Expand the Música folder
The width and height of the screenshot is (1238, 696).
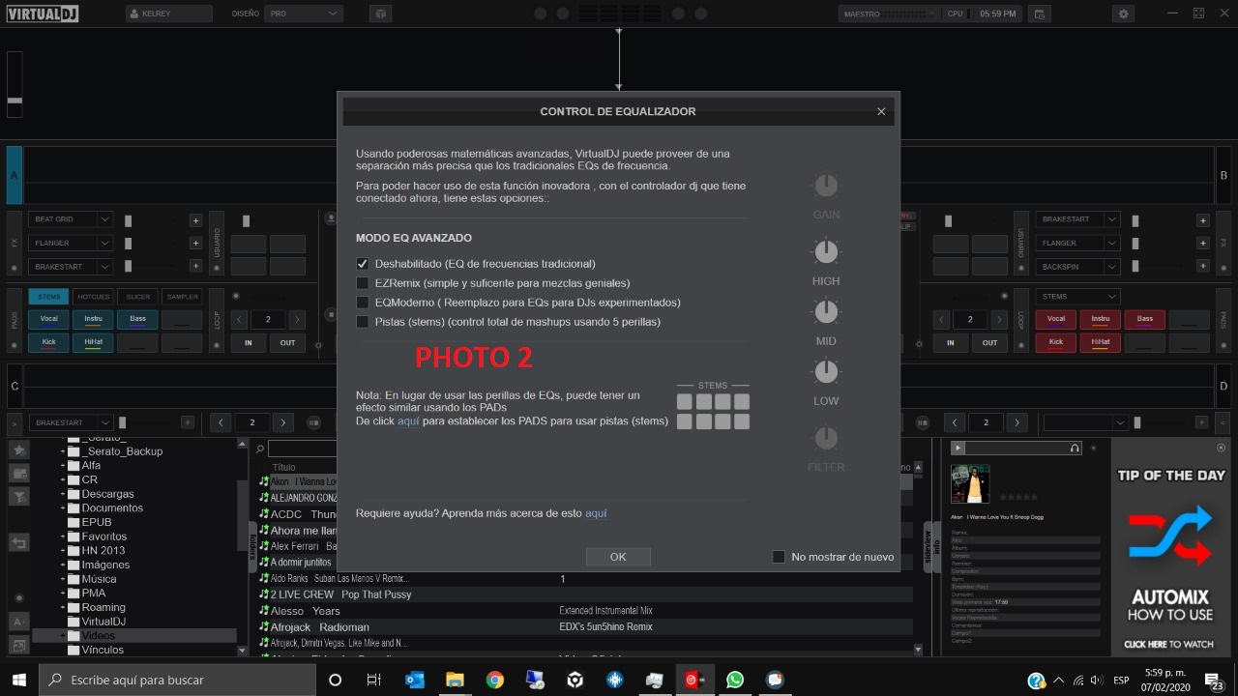63,579
